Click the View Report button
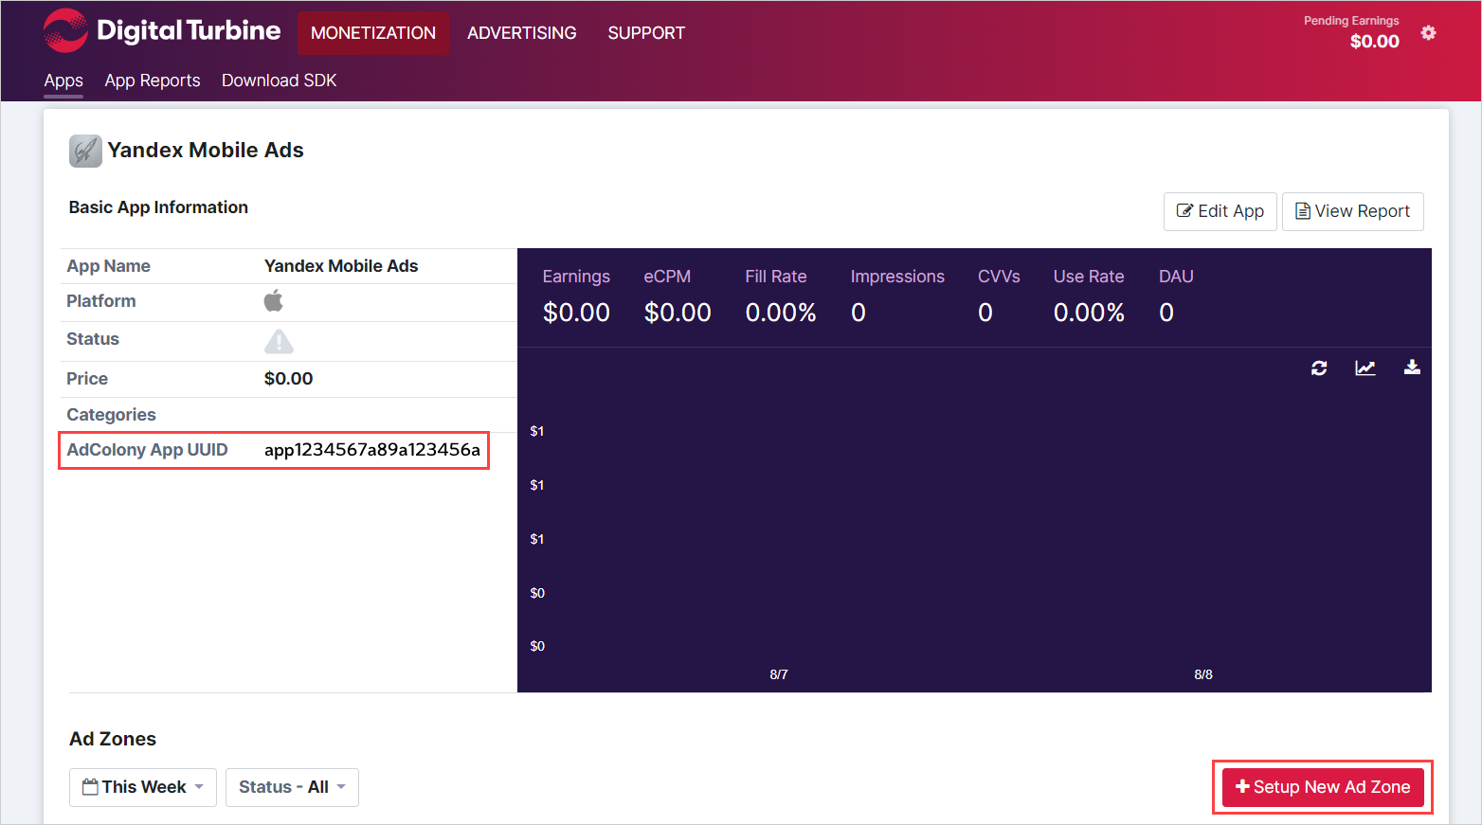This screenshot has height=825, width=1482. [x=1352, y=211]
